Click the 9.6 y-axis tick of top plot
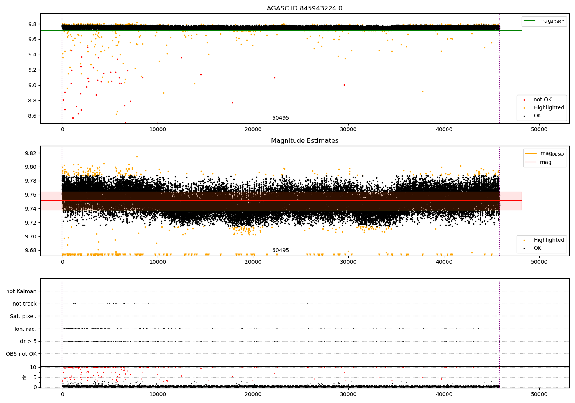575x403 pixels. coord(32,39)
